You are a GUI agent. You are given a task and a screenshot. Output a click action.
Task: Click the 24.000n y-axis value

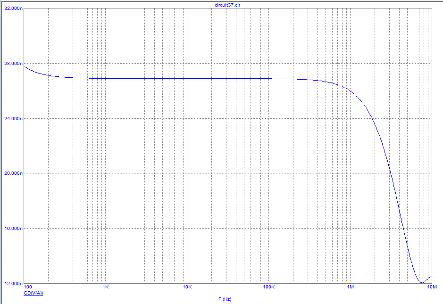(14, 119)
